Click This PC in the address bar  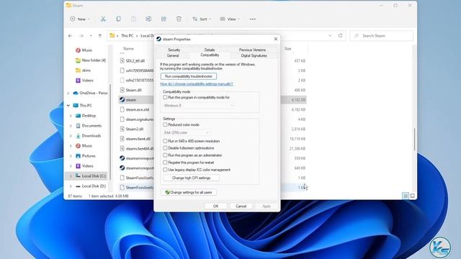127,36
